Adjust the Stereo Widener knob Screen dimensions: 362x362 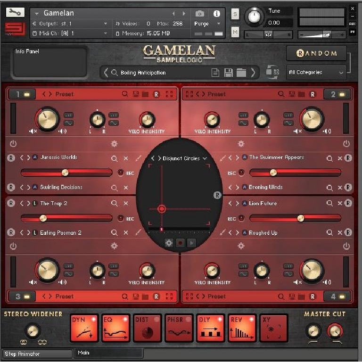coord(33,331)
